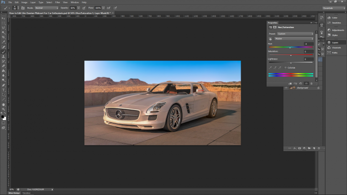Select the Clone Stamp tool
This screenshot has width=347, height=195.
coord(3,57)
